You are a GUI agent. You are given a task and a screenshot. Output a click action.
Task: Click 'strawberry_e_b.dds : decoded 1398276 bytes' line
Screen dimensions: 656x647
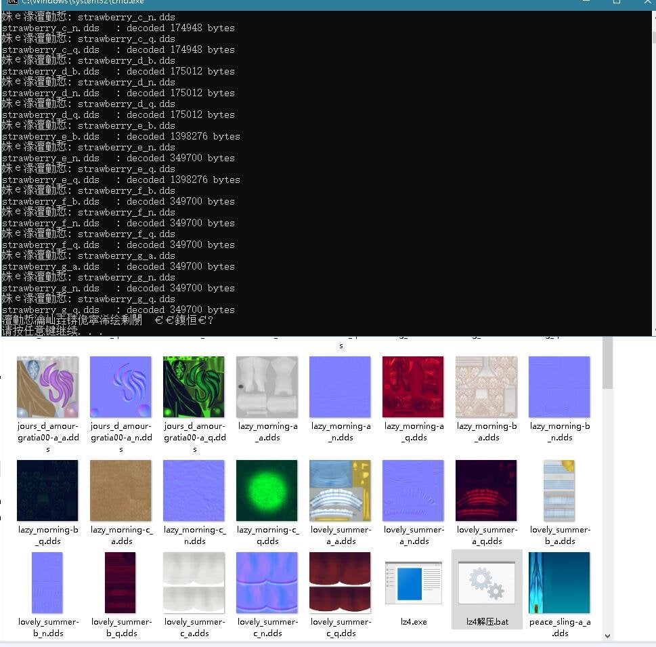(x=121, y=137)
